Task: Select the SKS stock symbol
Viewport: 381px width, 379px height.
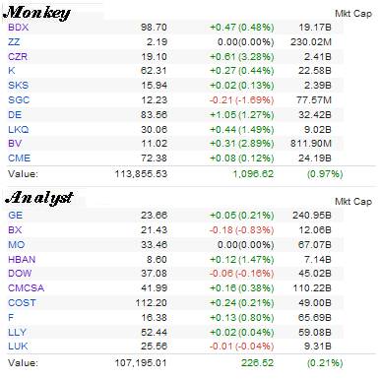Action: pos(19,86)
